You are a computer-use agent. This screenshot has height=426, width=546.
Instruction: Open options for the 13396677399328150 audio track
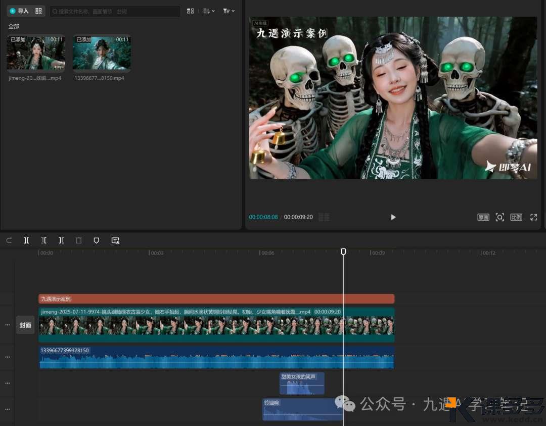point(7,357)
